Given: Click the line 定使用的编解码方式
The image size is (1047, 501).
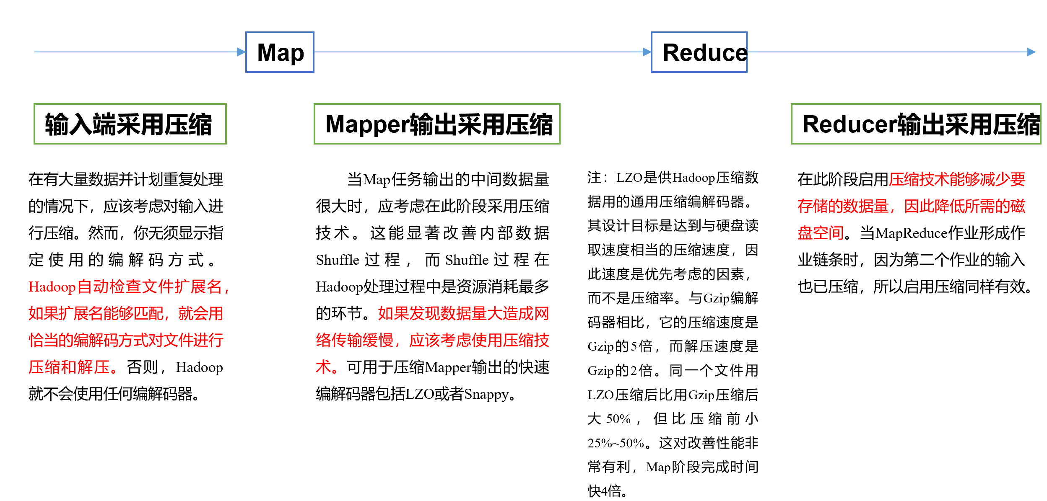Looking at the screenshot, I should (x=122, y=260).
